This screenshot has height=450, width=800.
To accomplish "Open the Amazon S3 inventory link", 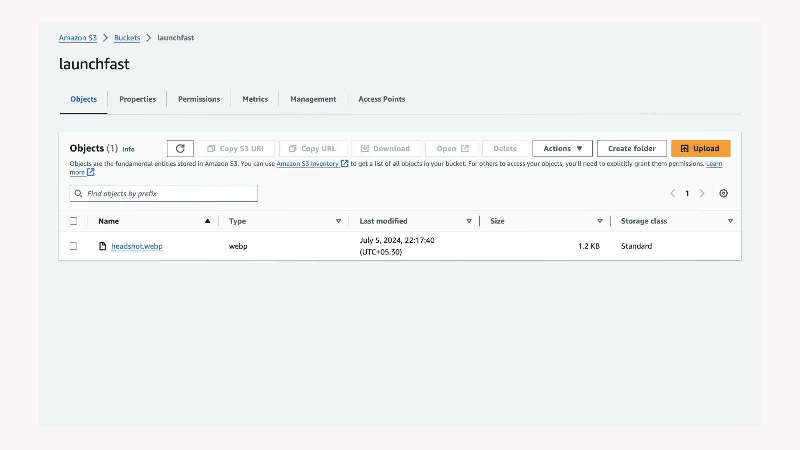I will click(307, 163).
